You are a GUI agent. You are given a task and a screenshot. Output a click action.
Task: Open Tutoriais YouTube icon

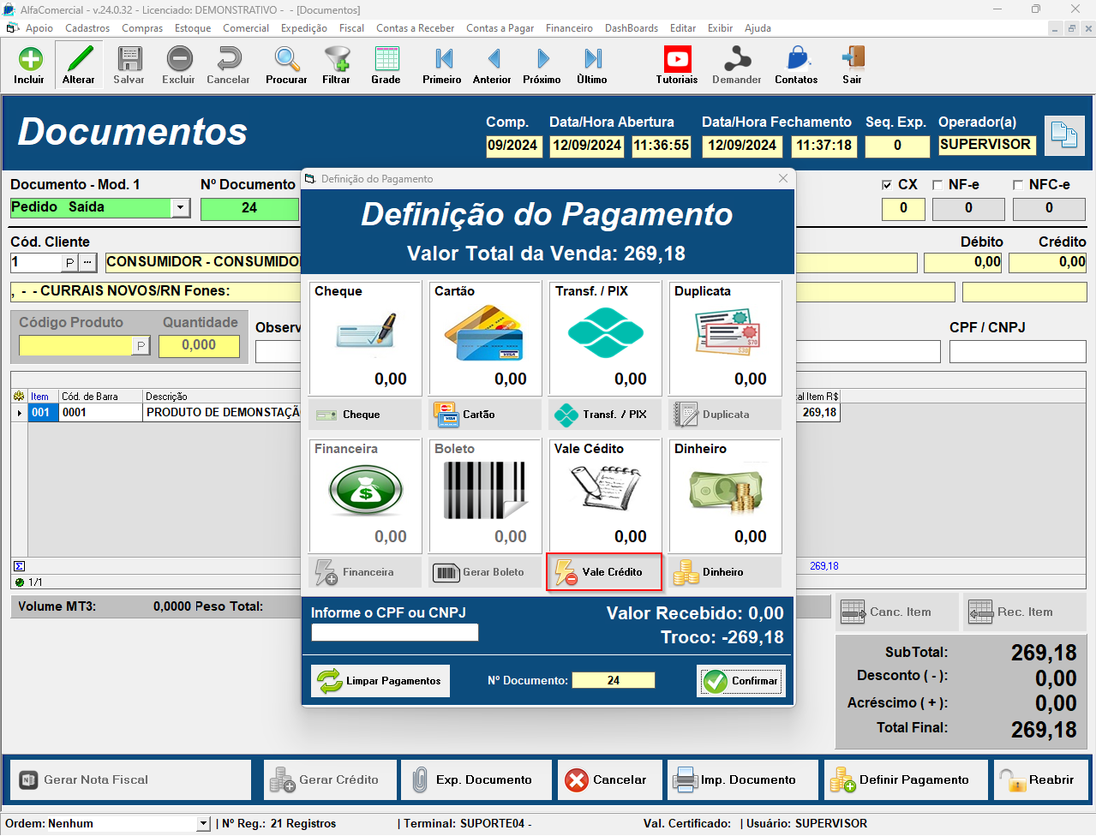click(x=677, y=60)
